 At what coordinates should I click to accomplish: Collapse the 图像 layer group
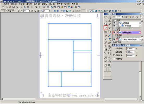(114, 20)
